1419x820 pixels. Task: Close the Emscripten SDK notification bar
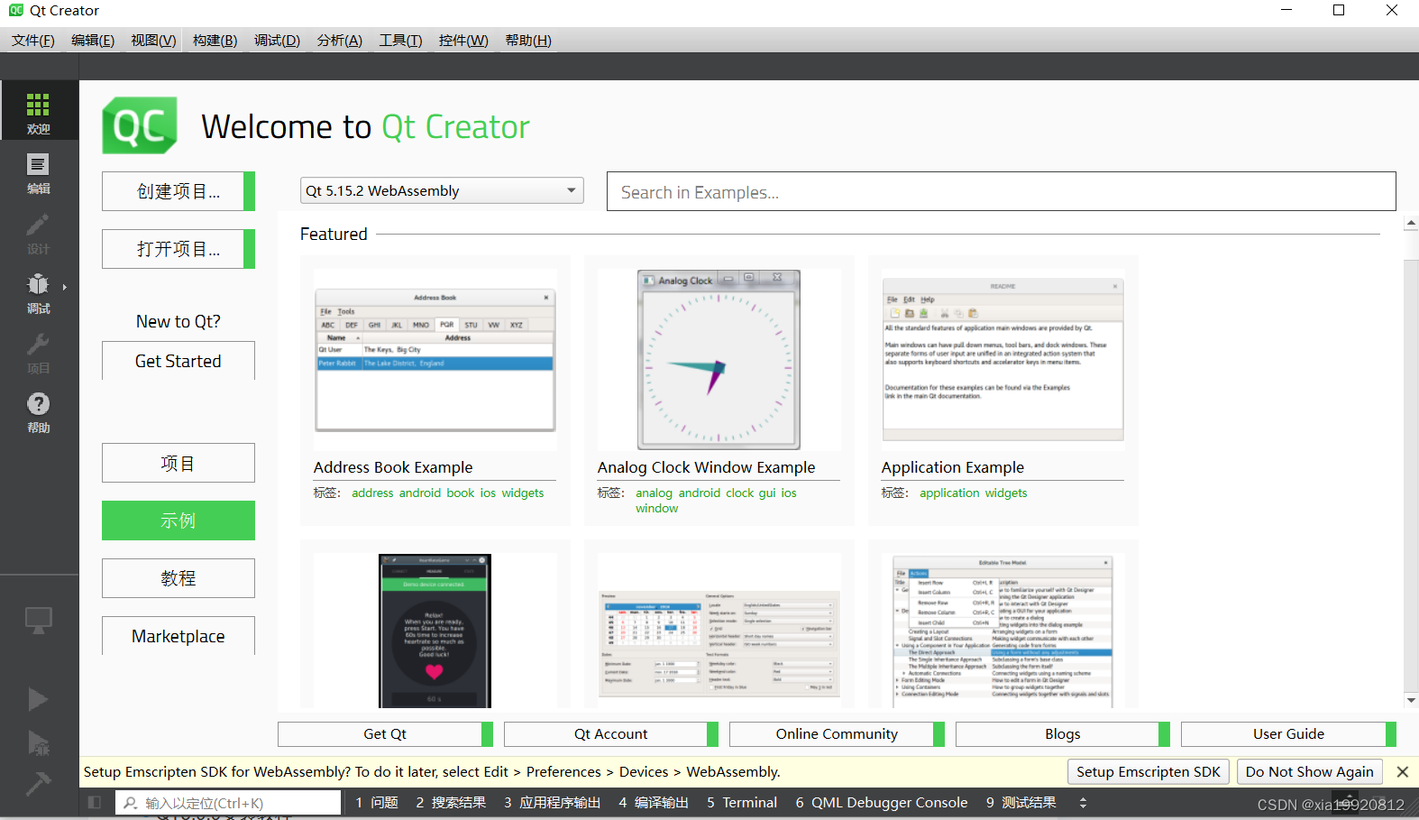pyautogui.click(x=1402, y=771)
